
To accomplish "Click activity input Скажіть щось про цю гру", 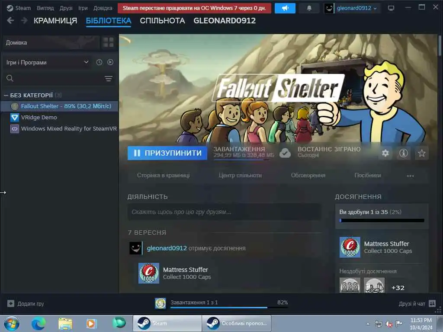I will 225,212.
